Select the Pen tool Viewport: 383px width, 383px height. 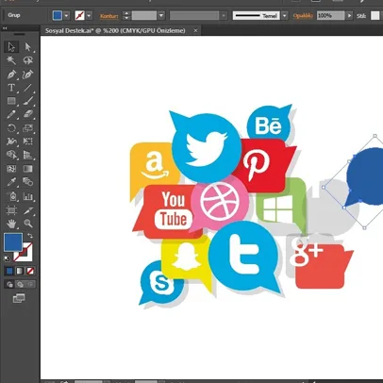pos(11,75)
